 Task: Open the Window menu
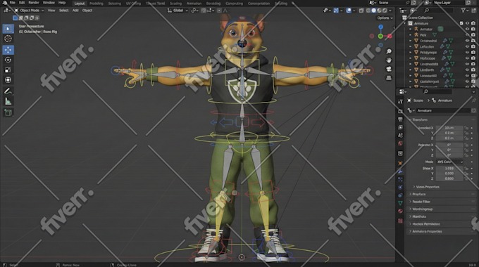(x=49, y=2)
